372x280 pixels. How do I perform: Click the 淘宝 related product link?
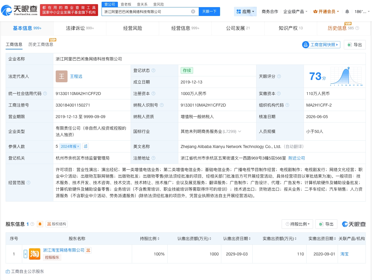(344, 254)
